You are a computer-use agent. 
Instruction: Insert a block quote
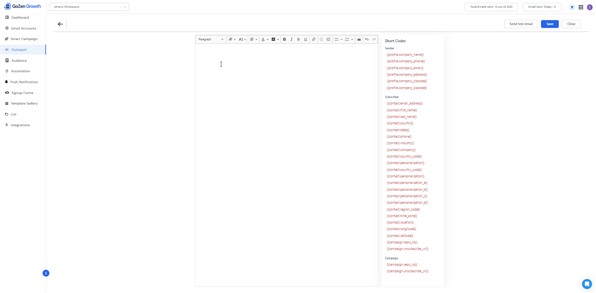[x=359, y=39]
